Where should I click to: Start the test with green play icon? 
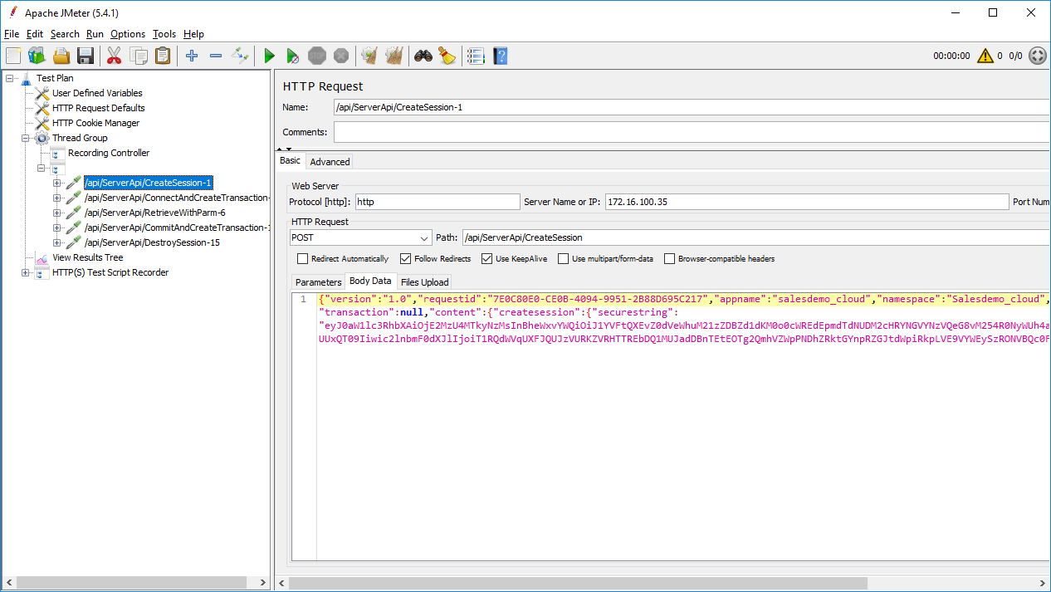pos(269,56)
